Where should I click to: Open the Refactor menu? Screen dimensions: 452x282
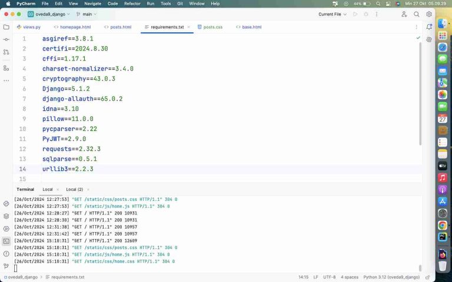(x=132, y=4)
